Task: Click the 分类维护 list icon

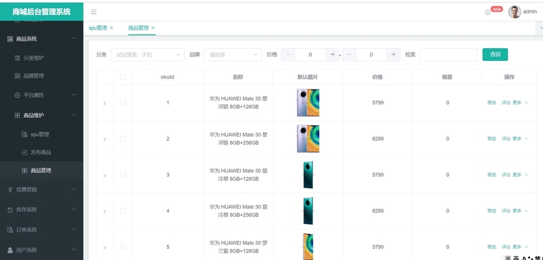Action: coord(17,58)
